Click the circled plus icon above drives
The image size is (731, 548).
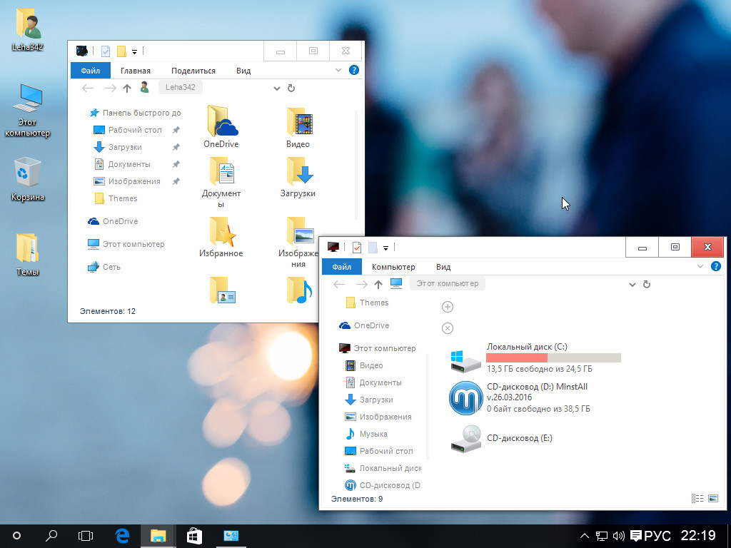(x=448, y=307)
